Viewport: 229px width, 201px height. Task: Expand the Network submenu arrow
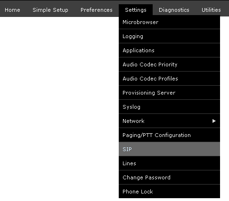(x=214, y=121)
